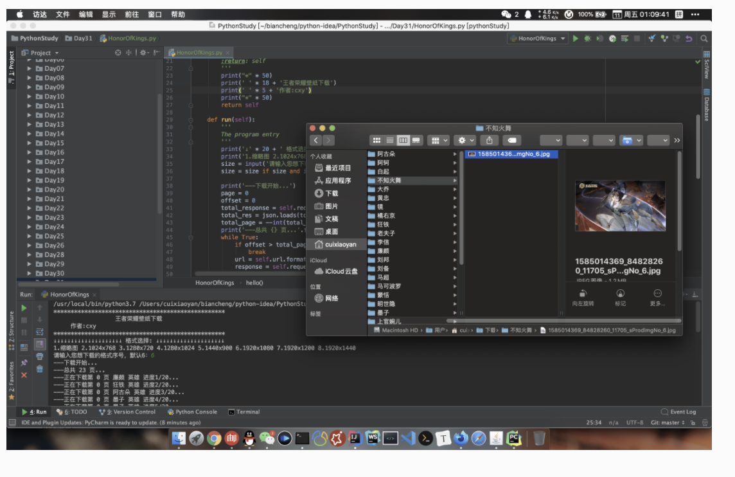Viewport: 735px width, 477px height.
Task: Go back in the Finder window
Action: click(316, 140)
